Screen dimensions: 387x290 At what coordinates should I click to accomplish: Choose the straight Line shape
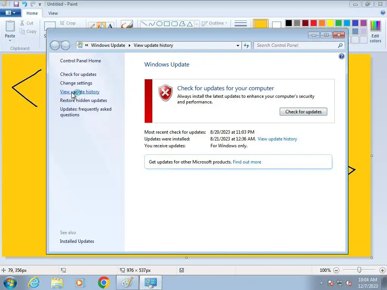click(144, 24)
